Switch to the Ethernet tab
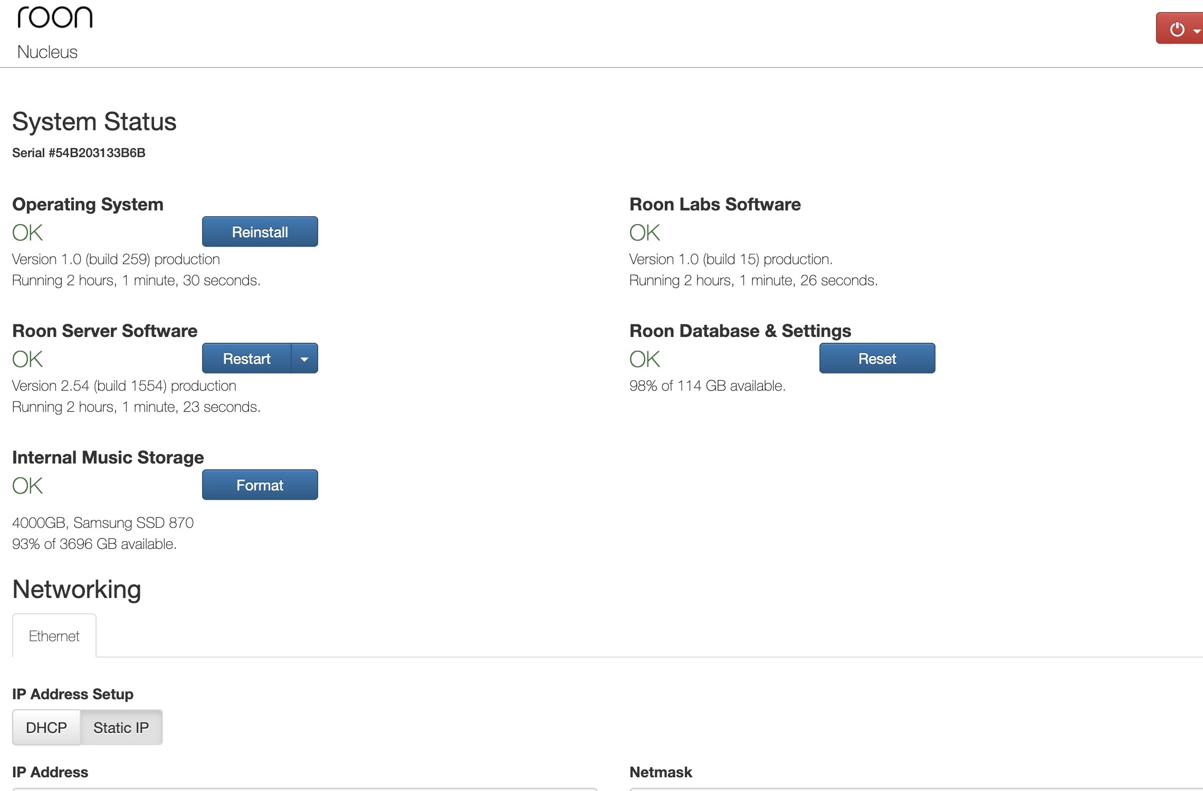The image size is (1203, 791). pos(54,636)
